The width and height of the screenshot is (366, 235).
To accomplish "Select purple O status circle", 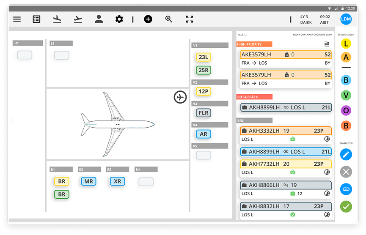I will [346, 110].
